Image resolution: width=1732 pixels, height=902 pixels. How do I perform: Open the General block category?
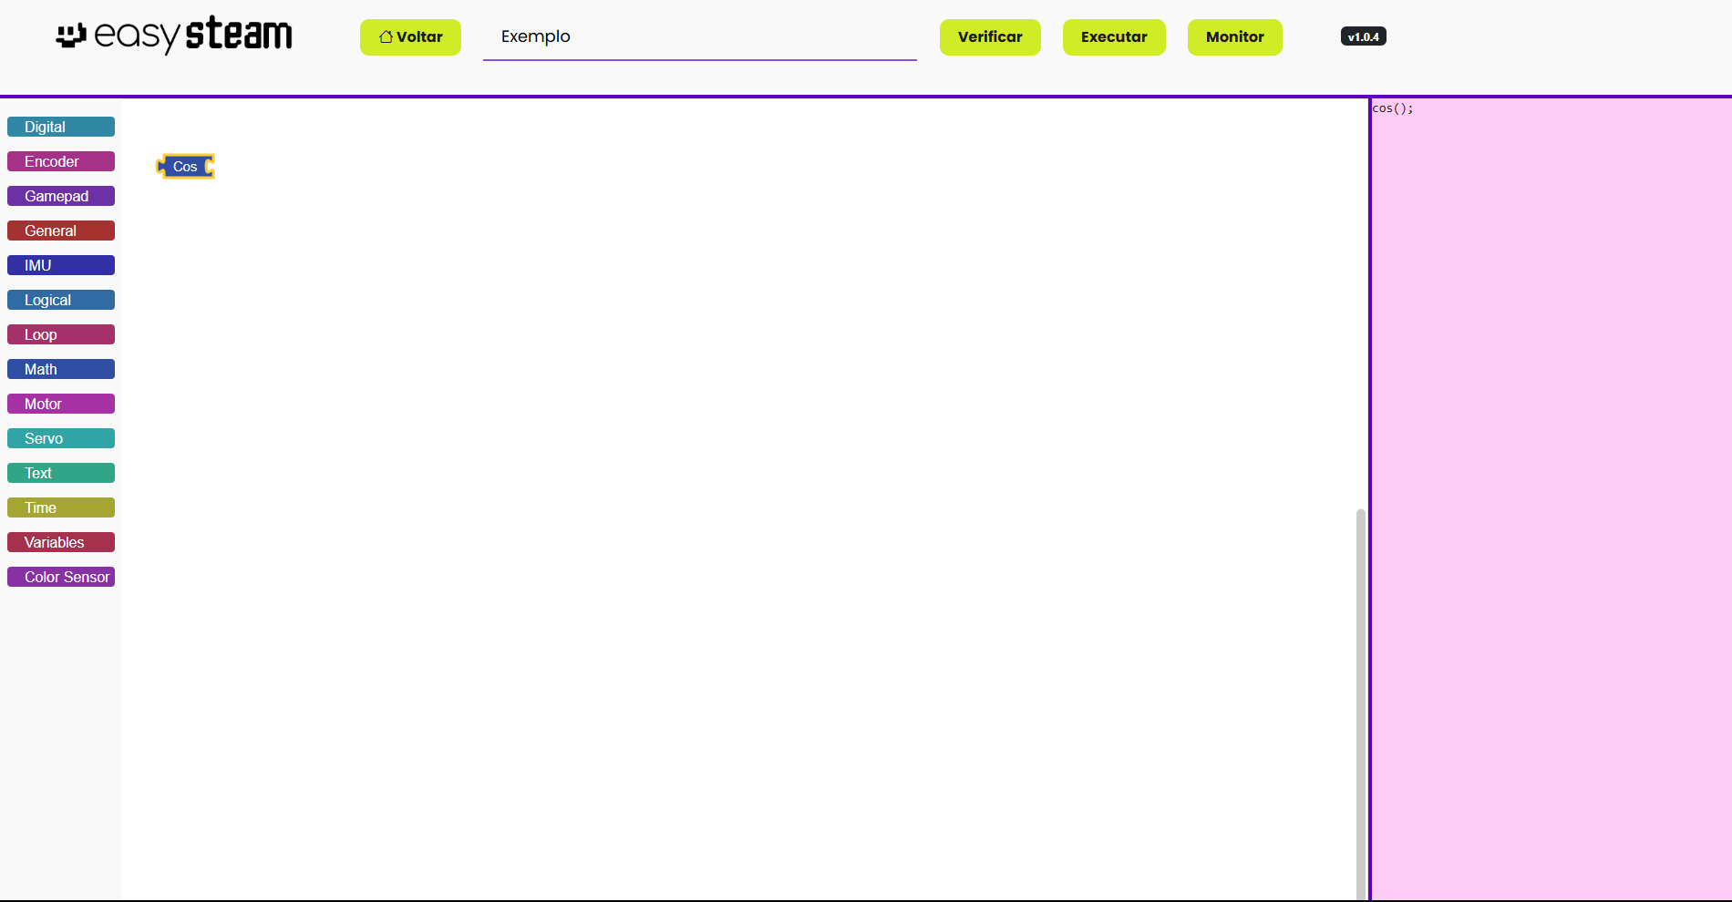(61, 231)
